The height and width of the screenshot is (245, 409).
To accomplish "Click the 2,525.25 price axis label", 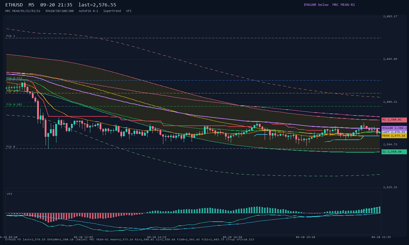I will point(390,187).
